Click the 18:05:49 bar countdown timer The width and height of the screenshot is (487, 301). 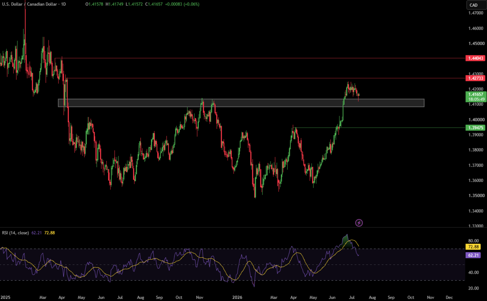click(x=476, y=100)
